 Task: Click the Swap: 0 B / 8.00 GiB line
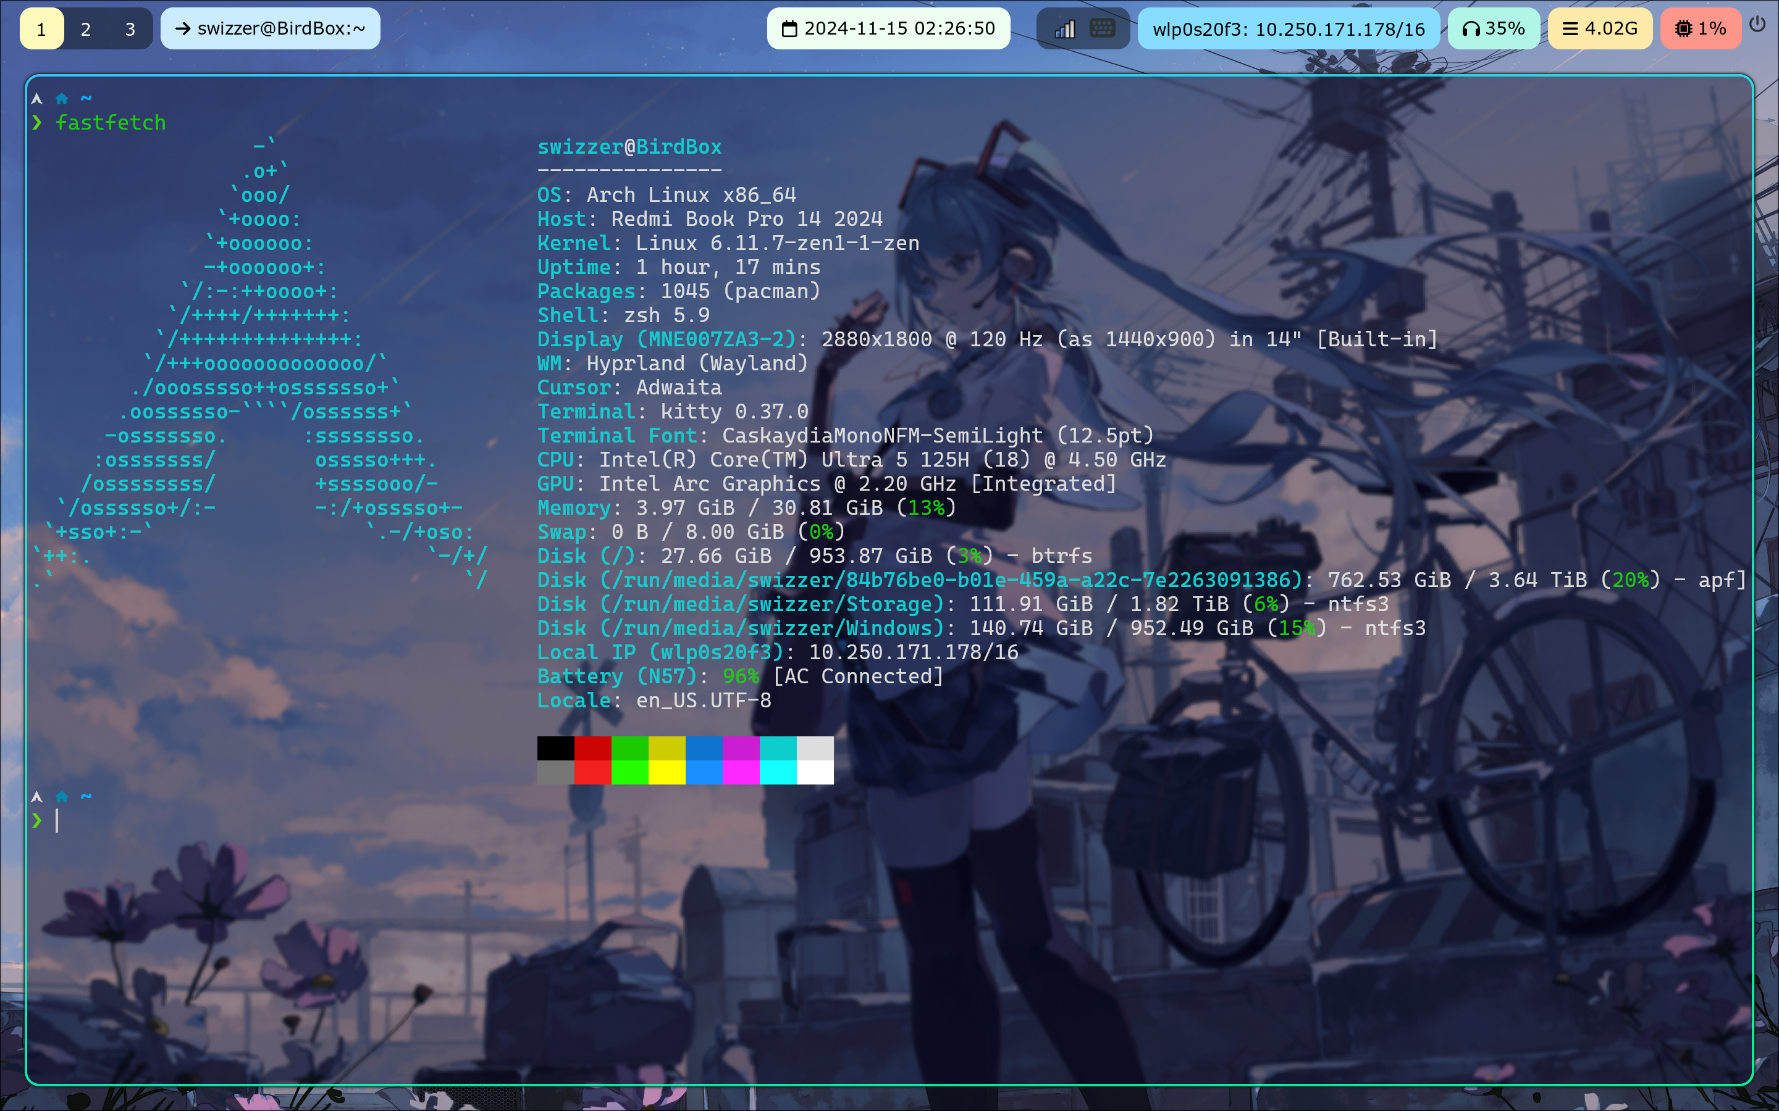point(691,532)
